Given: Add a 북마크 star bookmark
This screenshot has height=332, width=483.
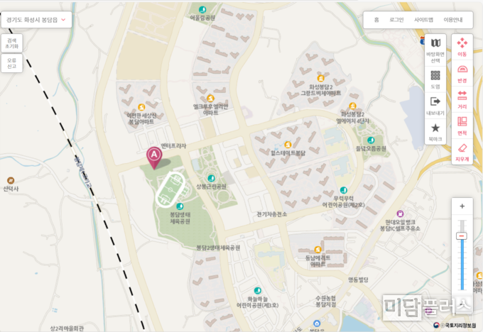Looking at the screenshot, I should click(x=435, y=132).
